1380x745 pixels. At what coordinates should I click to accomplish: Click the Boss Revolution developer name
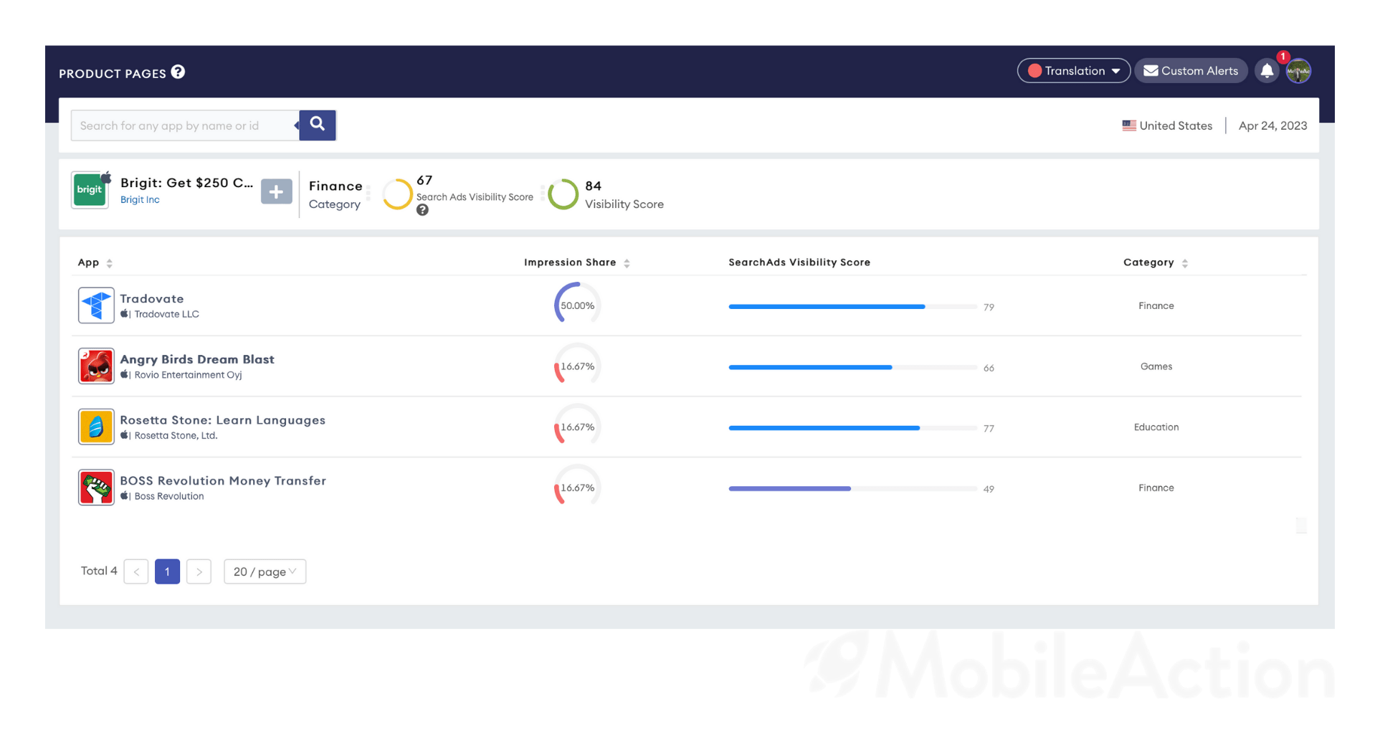click(x=168, y=496)
